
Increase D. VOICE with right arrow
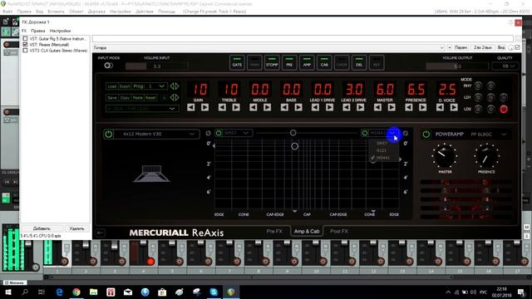454,107
